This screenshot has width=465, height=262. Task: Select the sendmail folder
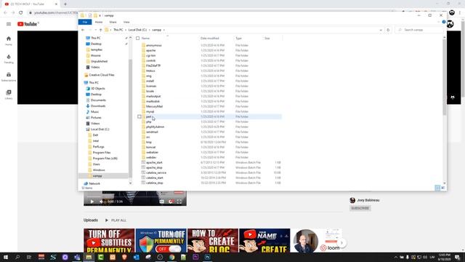point(152,132)
